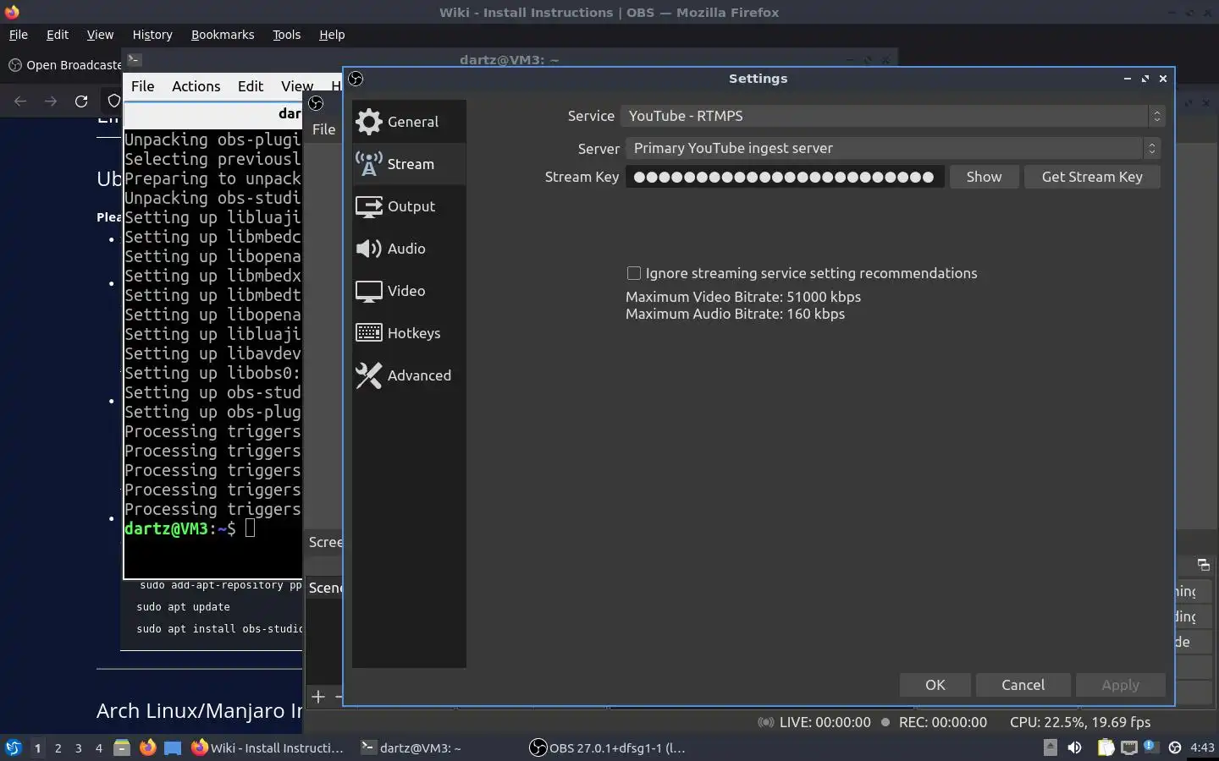Click Get Stream Key button
The width and height of the screenshot is (1219, 761).
(x=1092, y=177)
